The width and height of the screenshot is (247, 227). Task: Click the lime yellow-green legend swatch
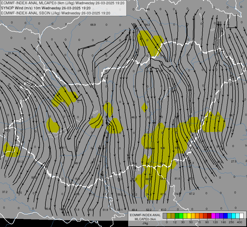(185, 216)
